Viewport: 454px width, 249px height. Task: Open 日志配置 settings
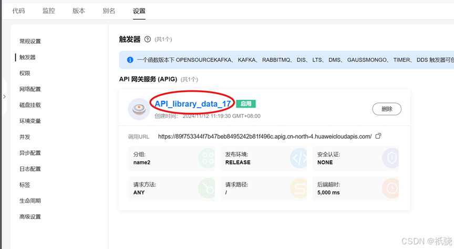pos(30,169)
